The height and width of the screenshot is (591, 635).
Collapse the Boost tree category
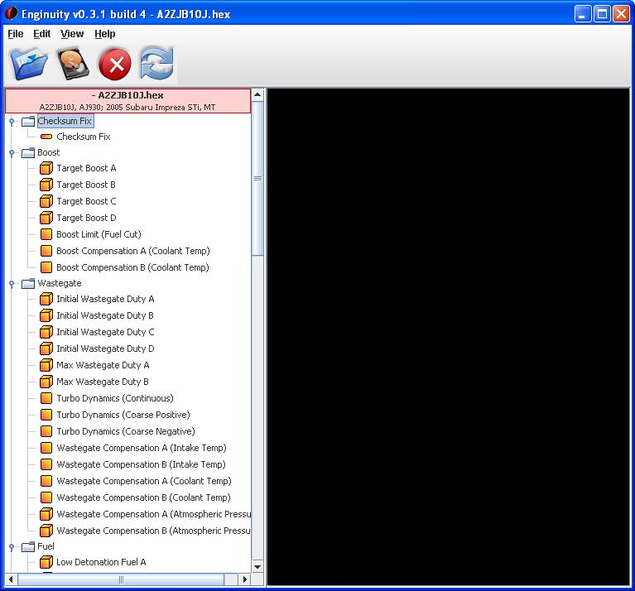click(x=12, y=153)
